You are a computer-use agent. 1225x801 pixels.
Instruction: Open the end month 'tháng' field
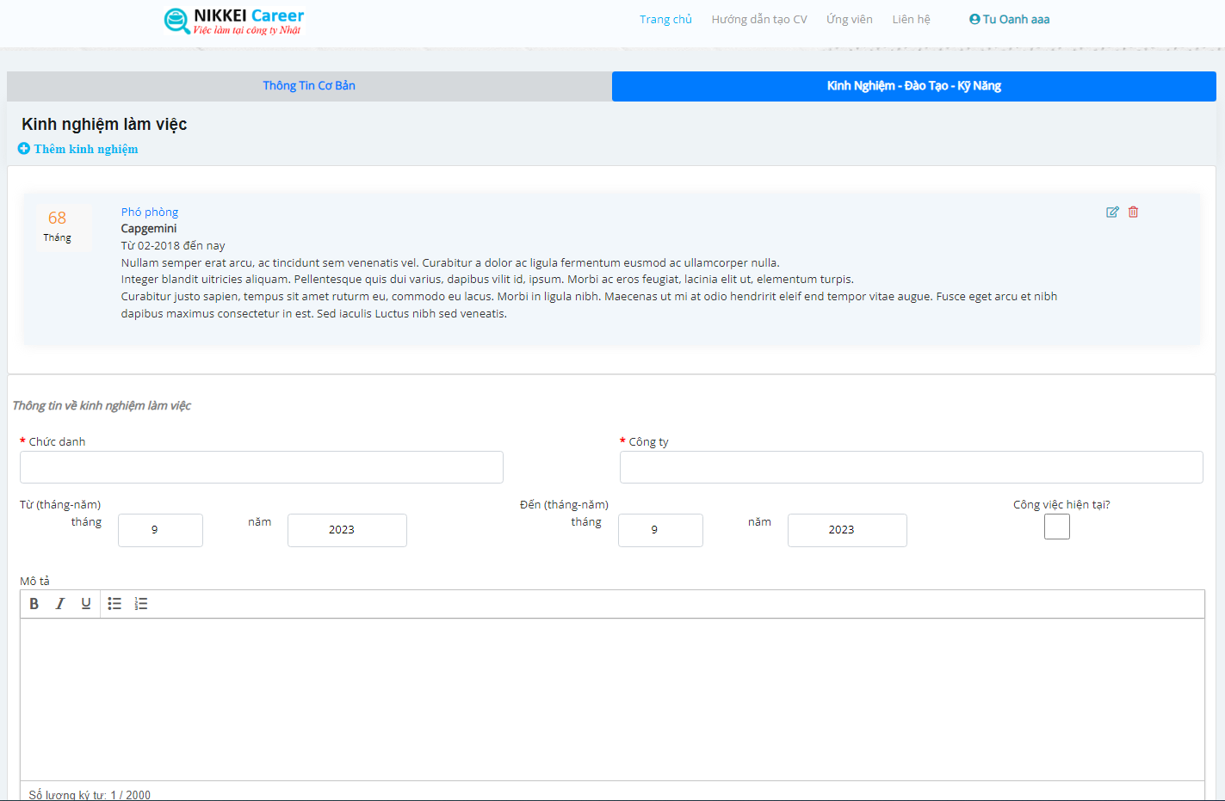coord(660,530)
